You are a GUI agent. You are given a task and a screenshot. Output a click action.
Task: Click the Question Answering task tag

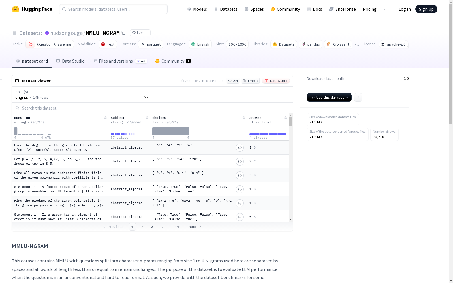click(x=50, y=44)
